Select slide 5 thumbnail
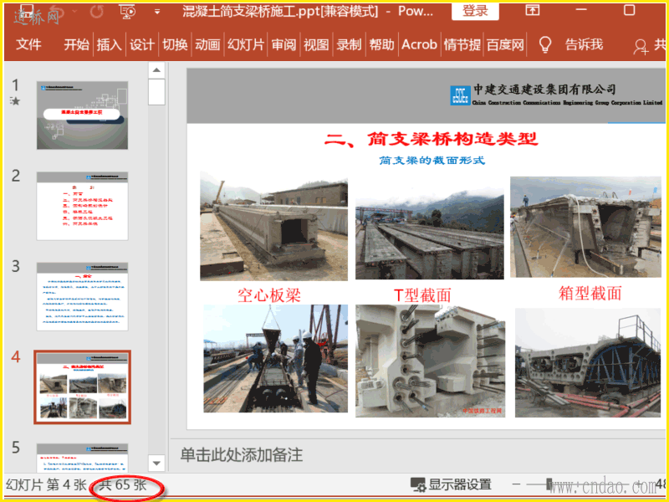The image size is (669, 502). click(82, 458)
